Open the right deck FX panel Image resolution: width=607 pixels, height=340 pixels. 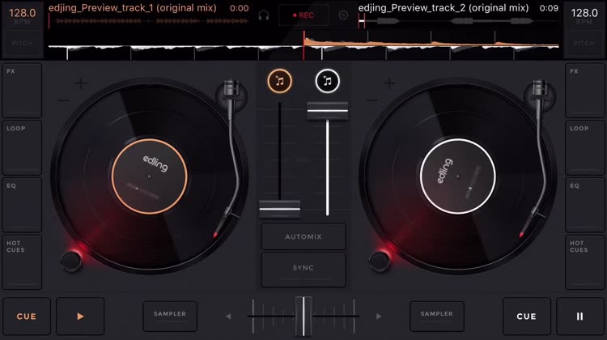click(x=585, y=91)
